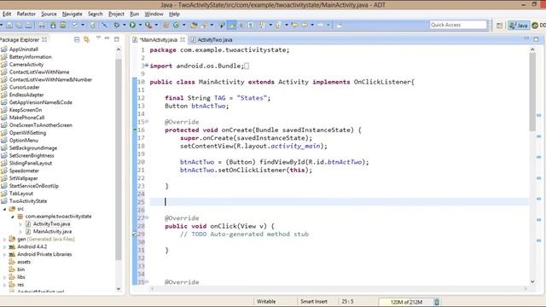Open the External Tools run icon
546x307 pixels.
148,25
